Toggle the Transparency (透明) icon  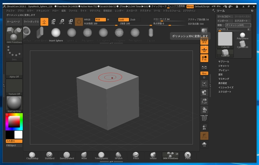[204, 127]
